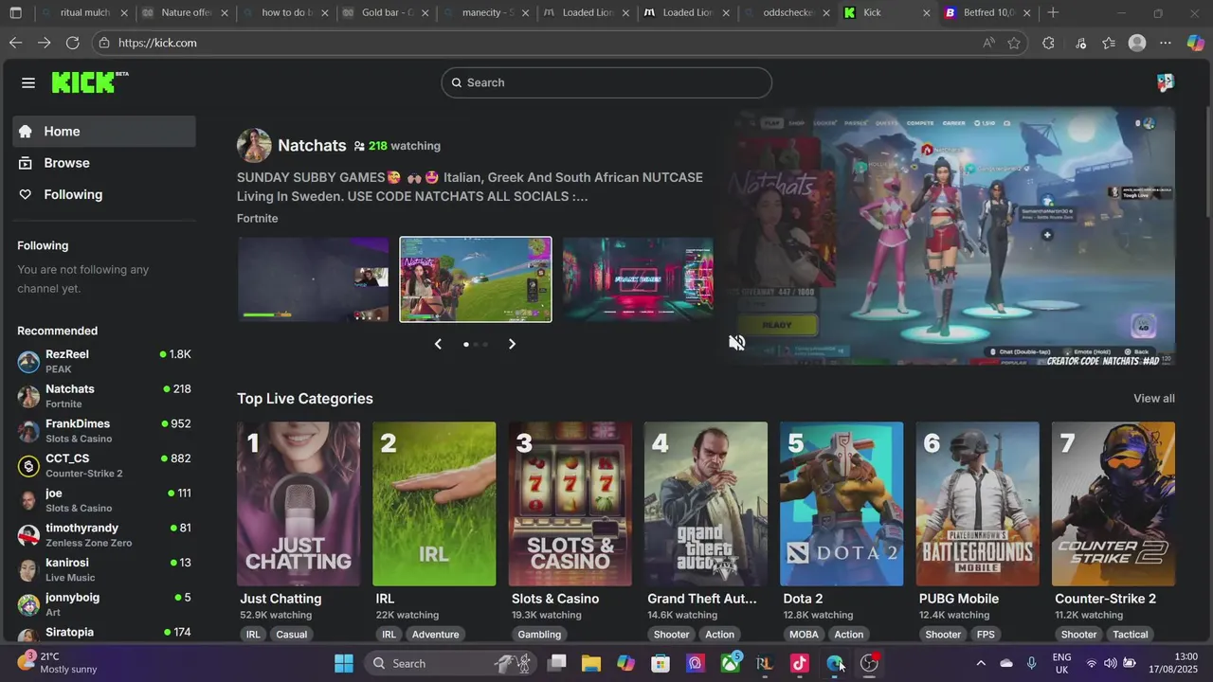Reload the Kick page

(72, 43)
